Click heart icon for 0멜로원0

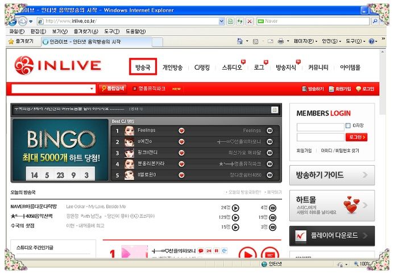[181, 175]
